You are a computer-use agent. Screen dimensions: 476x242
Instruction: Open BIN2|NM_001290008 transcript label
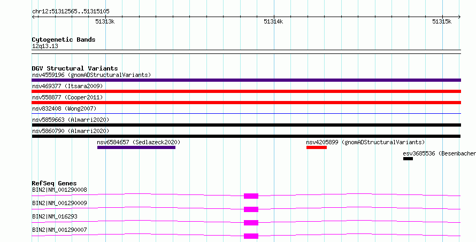59,190
